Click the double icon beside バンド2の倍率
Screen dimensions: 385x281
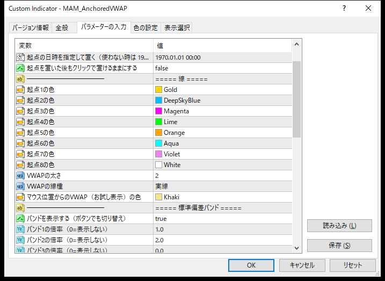click(20, 240)
